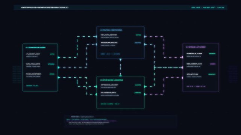Click the ACTIVE badge beside API_REST_GRPC_INGEST

tap(52, 54)
